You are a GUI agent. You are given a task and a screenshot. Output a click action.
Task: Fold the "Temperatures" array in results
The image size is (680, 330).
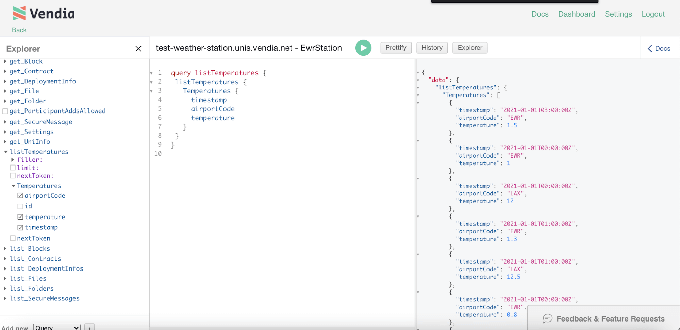tap(418, 95)
